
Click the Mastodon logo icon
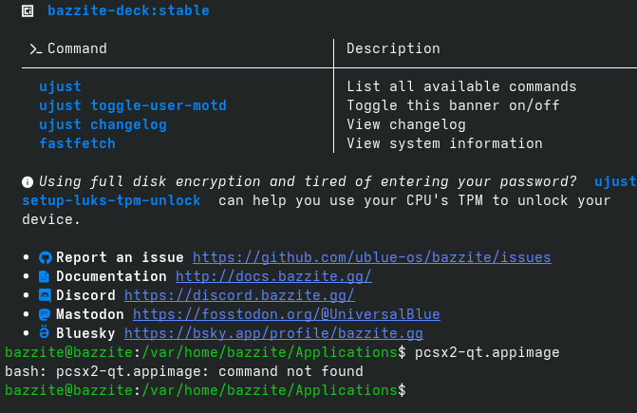[x=44, y=314]
